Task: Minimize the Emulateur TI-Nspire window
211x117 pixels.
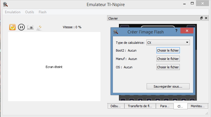Action: click(x=184, y=4)
